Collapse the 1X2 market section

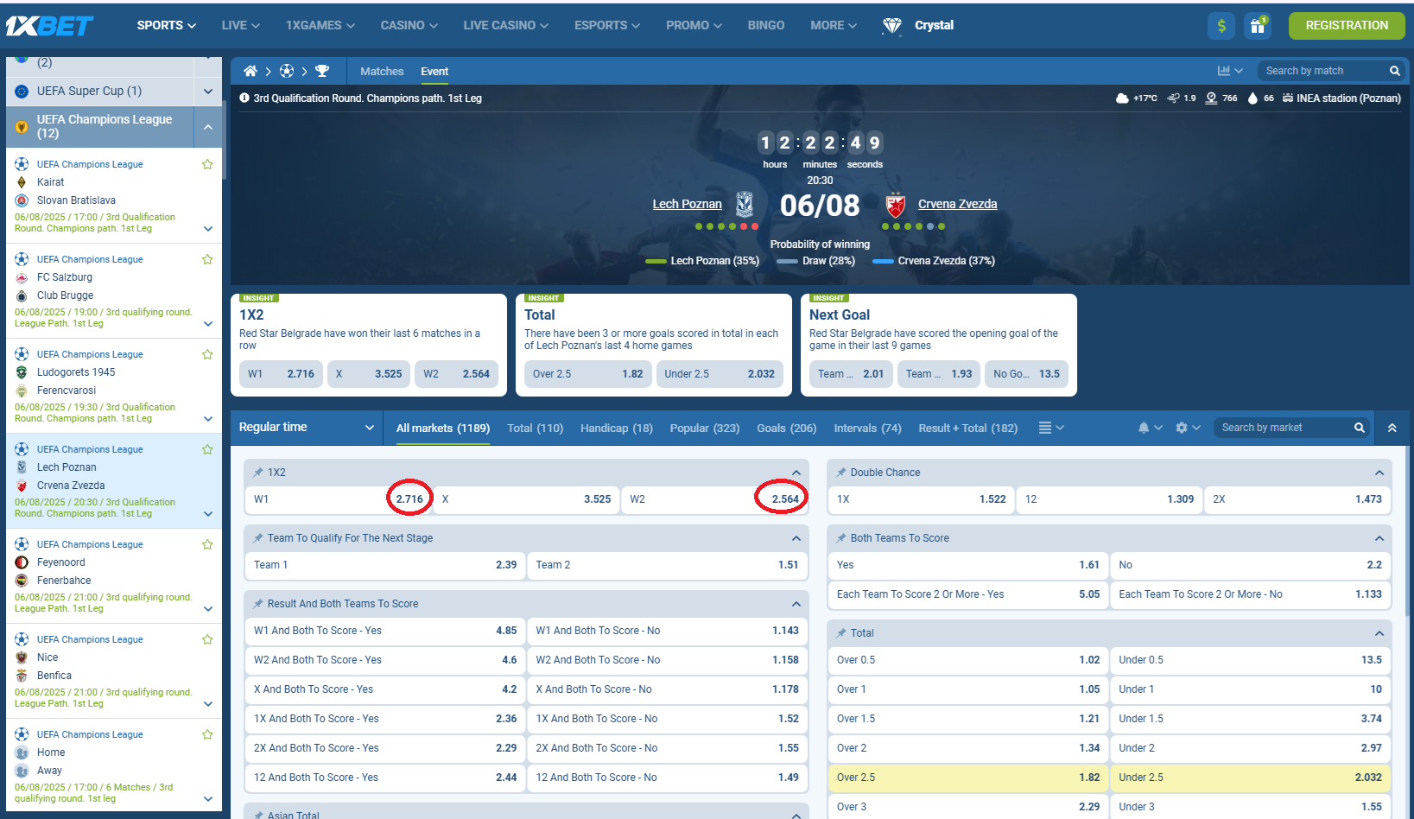coord(796,473)
